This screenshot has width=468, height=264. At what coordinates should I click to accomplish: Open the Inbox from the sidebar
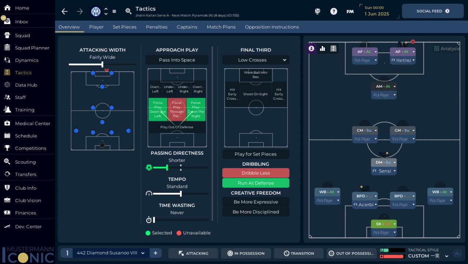point(21,22)
